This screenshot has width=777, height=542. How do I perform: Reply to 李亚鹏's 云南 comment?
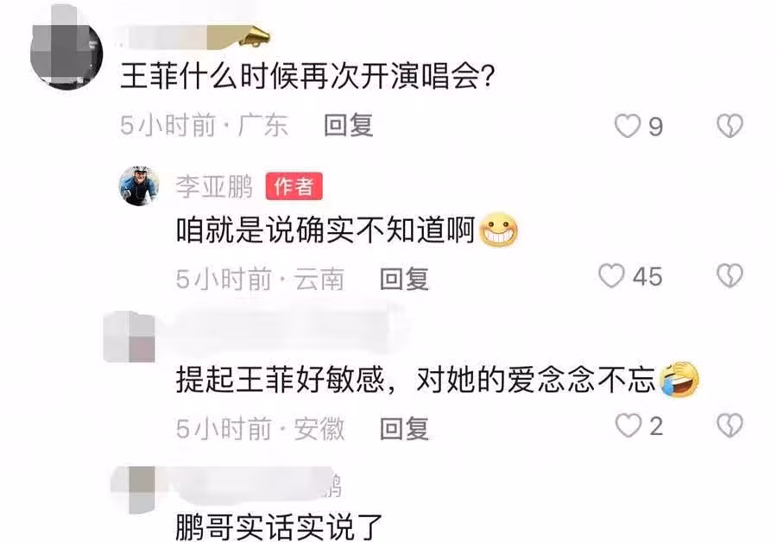pyautogui.click(x=404, y=279)
